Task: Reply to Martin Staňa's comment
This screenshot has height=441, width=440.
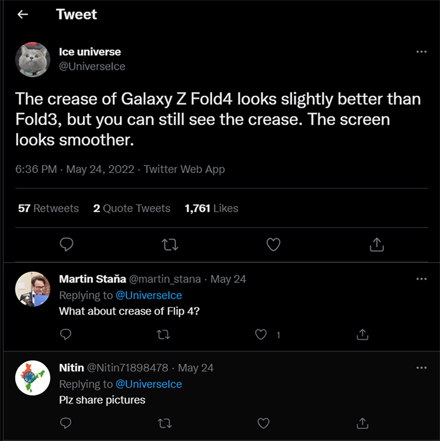Action: pos(66,335)
